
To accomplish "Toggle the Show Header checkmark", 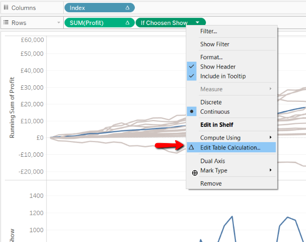I will [192, 67].
